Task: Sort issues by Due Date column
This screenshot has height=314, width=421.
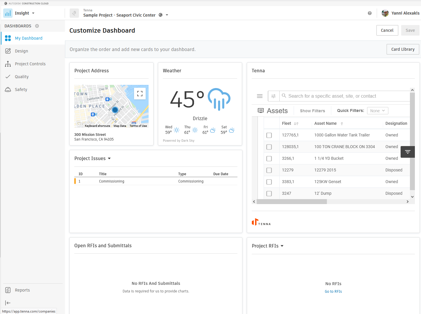Action: [221, 174]
